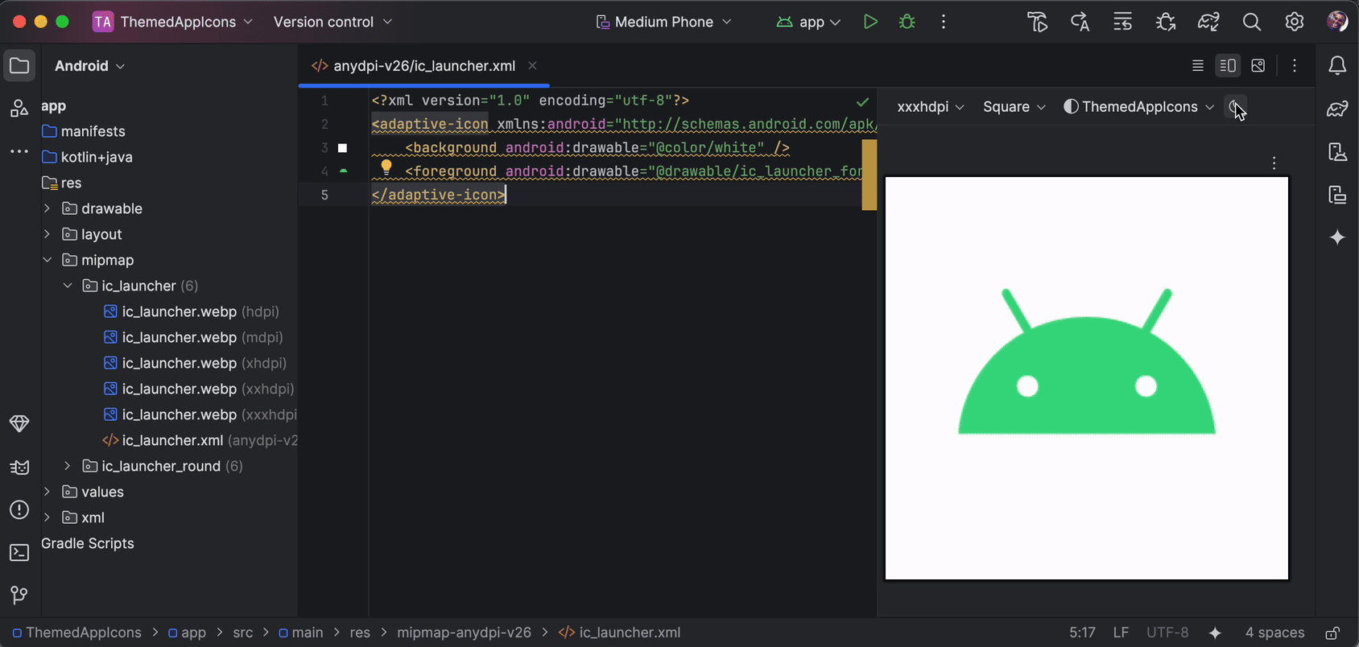The height and width of the screenshot is (647, 1359).
Task: Expand the ic_launcher_round (6) group
Action: (68, 466)
